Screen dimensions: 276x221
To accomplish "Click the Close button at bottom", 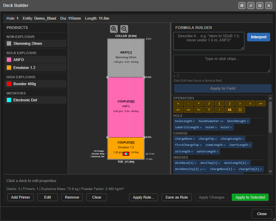I will pos(262,214).
